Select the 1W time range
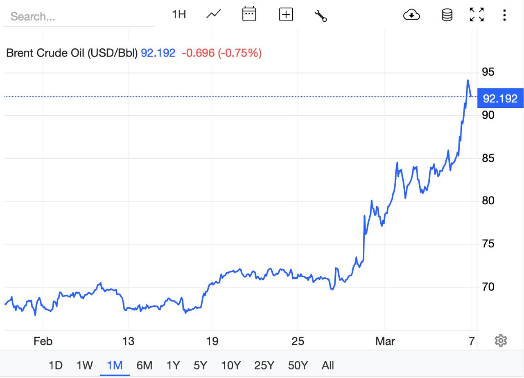Screen dimensions: 524x378 85,365
